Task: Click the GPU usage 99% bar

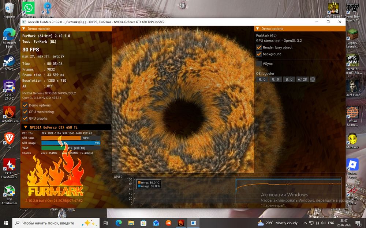Action: click(71, 143)
